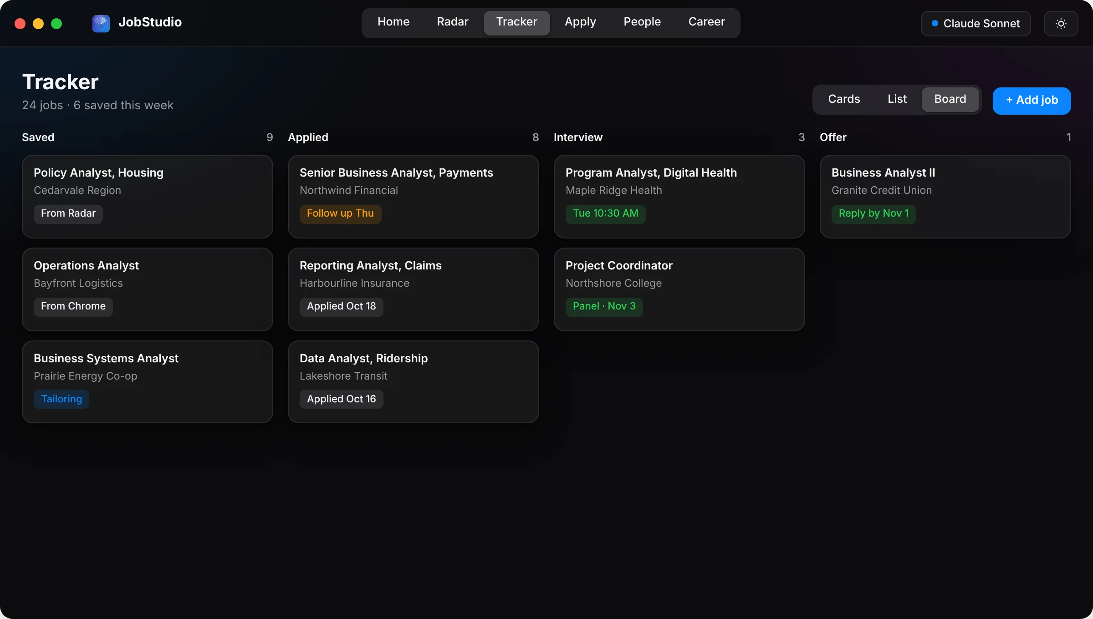Click the Applied Oct 16 tag
Image resolution: width=1093 pixels, height=619 pixels.
click(342, 399)
